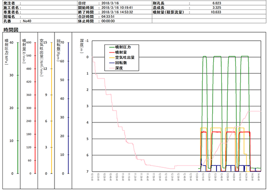The height and width of the screenshot is (191, 270).
Task: Select the 時間図 chart heading
Action: [11, 30]
